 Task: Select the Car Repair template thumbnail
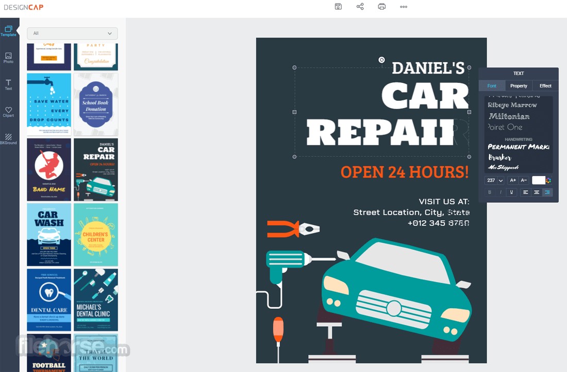(x=96, y=170)
